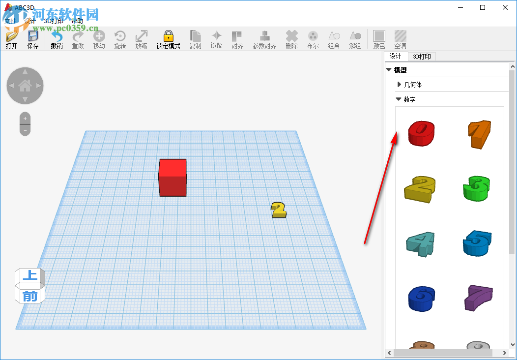This screenshot has height=360, width=517.
Task: Collapse the 模型 section
Action: click(x=389, y=70)
